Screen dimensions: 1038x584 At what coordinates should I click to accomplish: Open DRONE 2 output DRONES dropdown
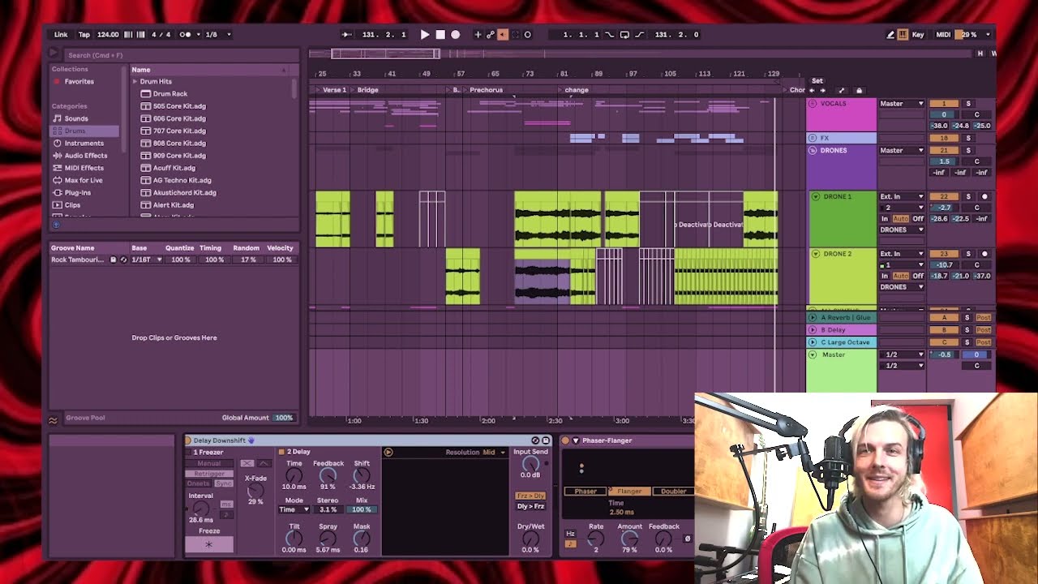click(x=902, y=287)
